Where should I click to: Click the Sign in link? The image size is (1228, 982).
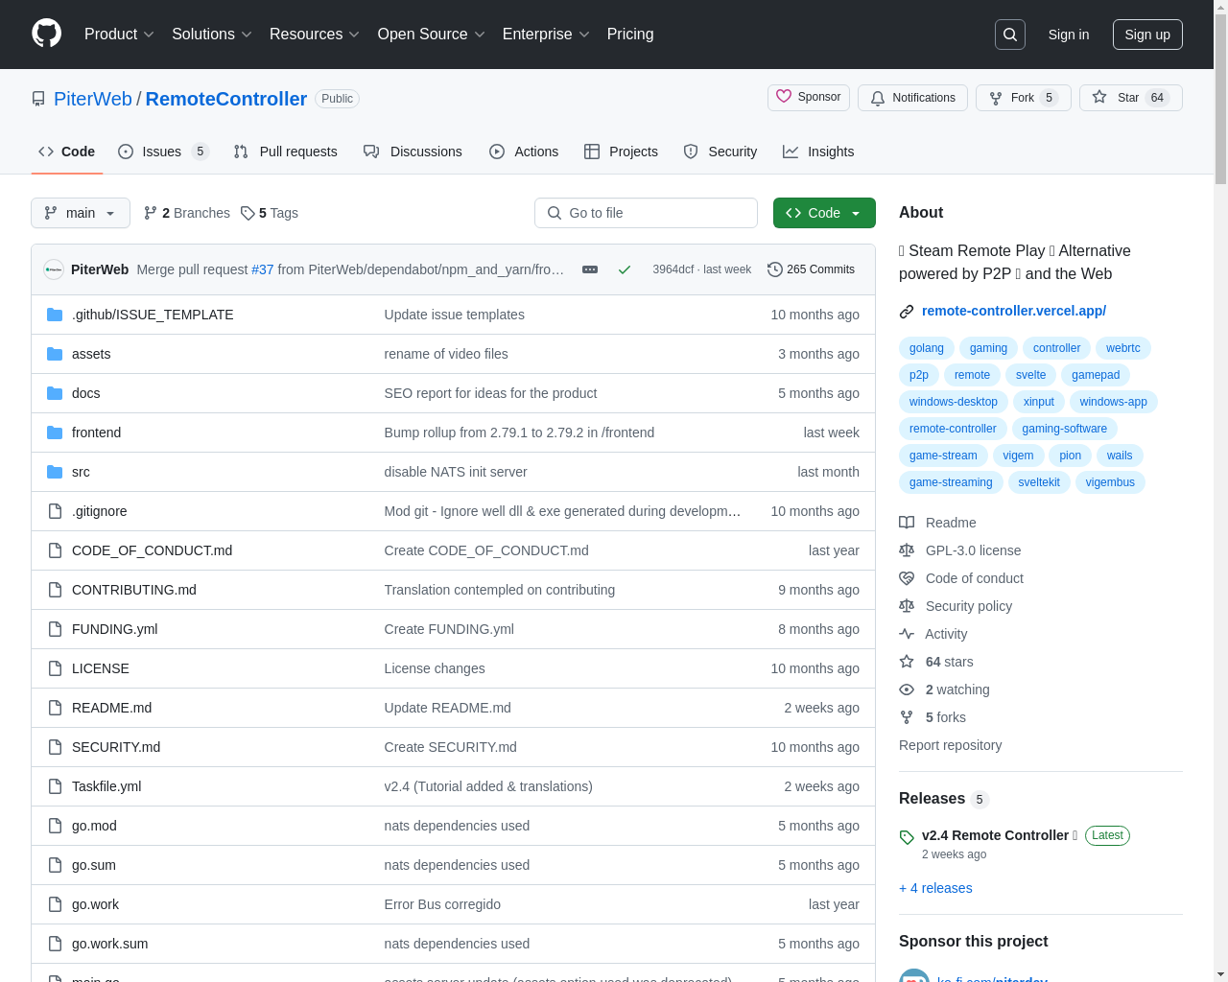1069,35
